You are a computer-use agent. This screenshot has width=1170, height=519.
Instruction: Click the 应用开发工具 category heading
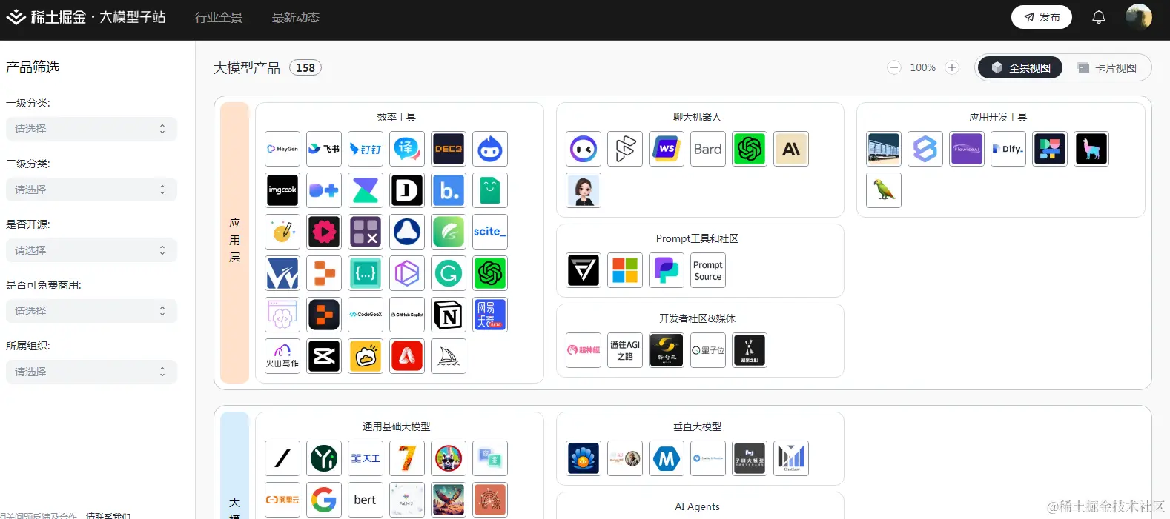pos(998,117)
